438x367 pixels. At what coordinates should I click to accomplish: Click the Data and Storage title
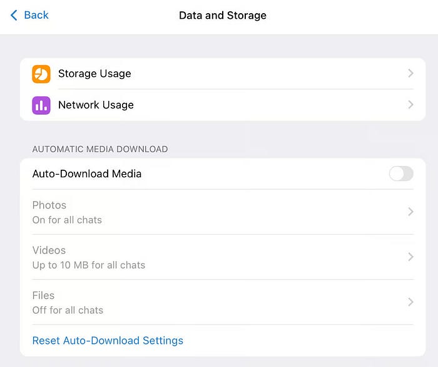pyautogui.click(x=223, y=16)
